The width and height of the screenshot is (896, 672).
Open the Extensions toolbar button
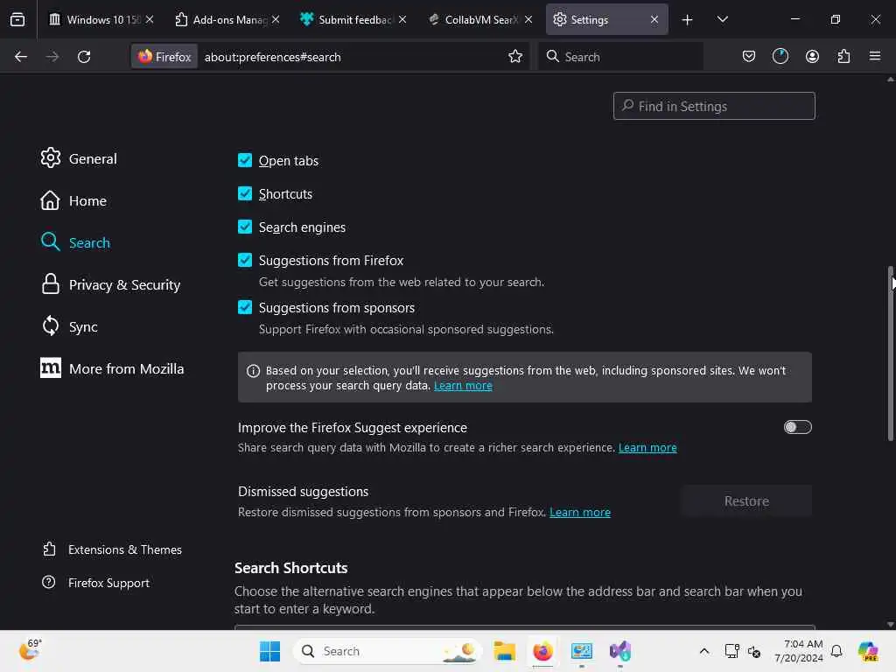point(843,57)
